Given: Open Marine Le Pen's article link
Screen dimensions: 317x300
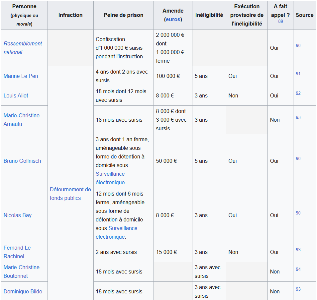Looking at the screenshot, I should tap(21, 76).
